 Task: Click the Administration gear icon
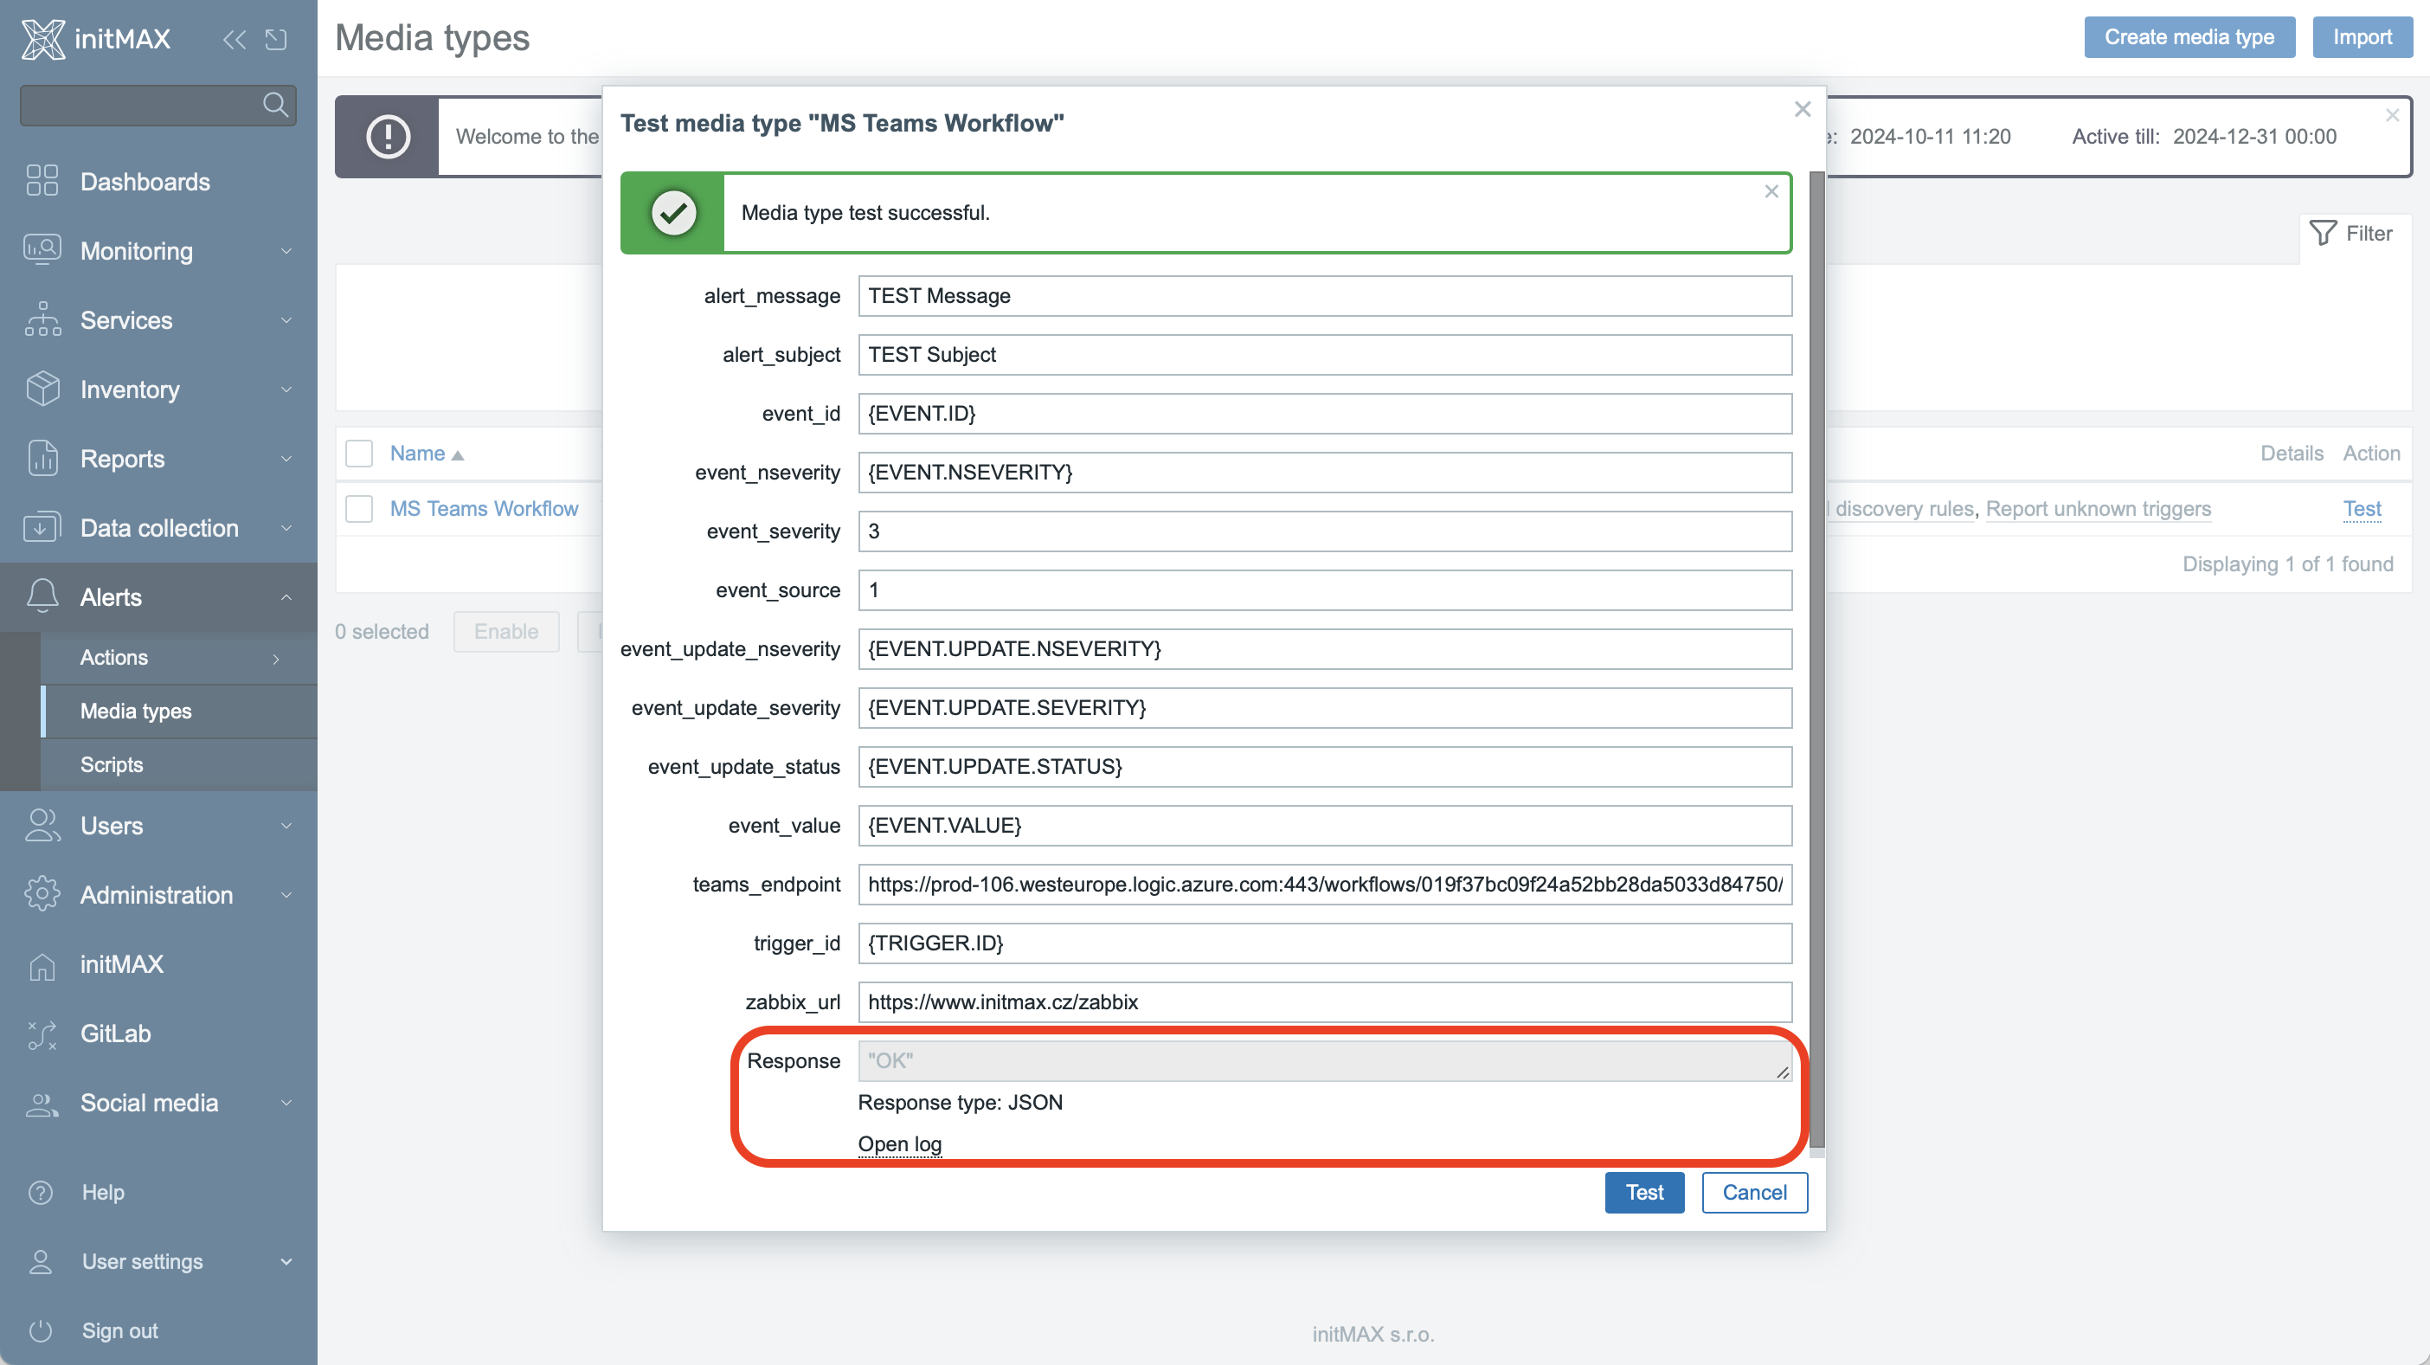pos(42,894)
